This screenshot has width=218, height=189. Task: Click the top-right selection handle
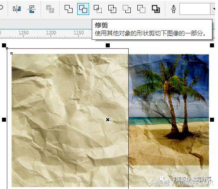coord(212,45)
